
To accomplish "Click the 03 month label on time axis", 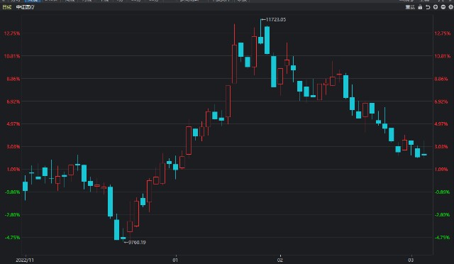I will coord(411,260).
